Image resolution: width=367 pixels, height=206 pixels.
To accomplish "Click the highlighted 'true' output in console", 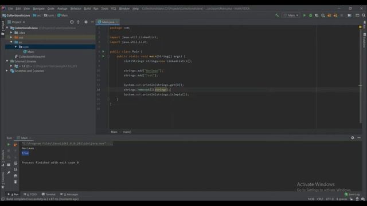I will click(x=25, y=153).
